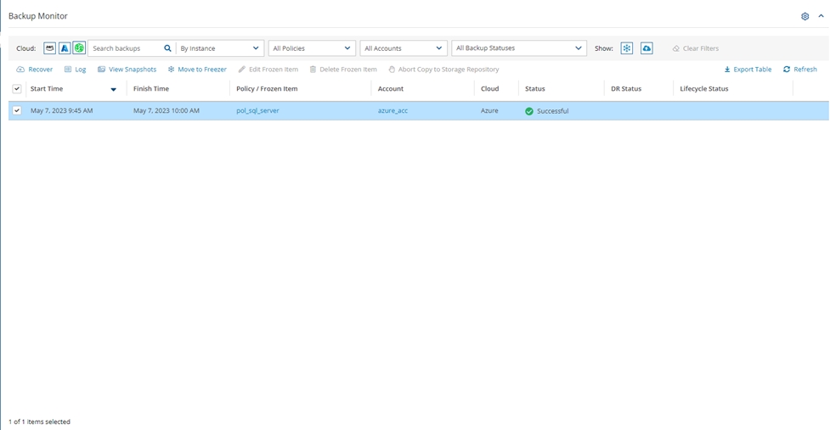830x430 pixels.
Task: Click into the Search backups field
Action: click(x=126, y=48)
